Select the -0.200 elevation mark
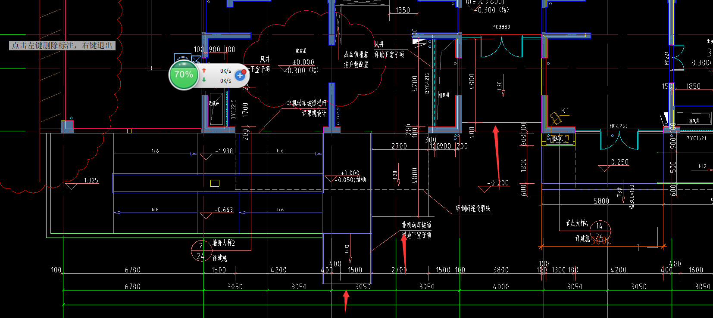 pos(498,183)
